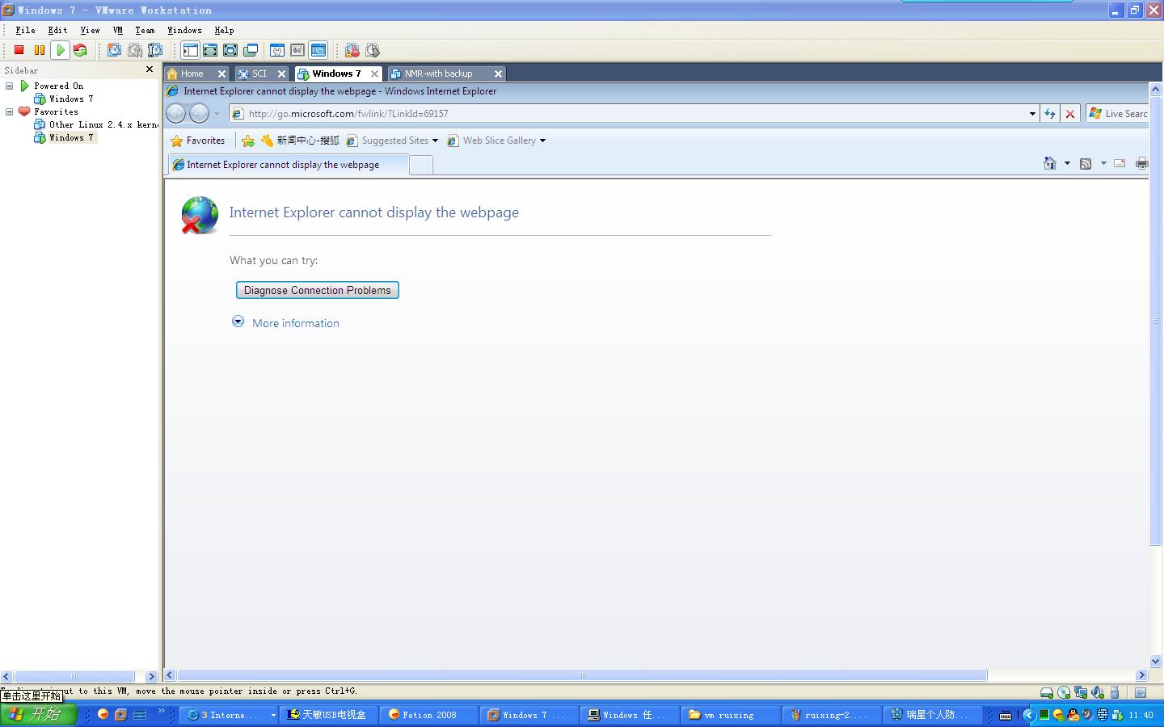The width and height of the screenshot is (1164, 727).
Task: Collapse the Powered On tree node
Action: 10,86
